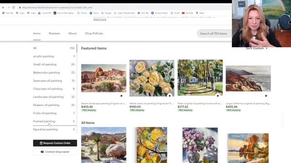Open the Login ParentLocker bookmark
The image size is (291, 163).
click(x=124, y=13)
